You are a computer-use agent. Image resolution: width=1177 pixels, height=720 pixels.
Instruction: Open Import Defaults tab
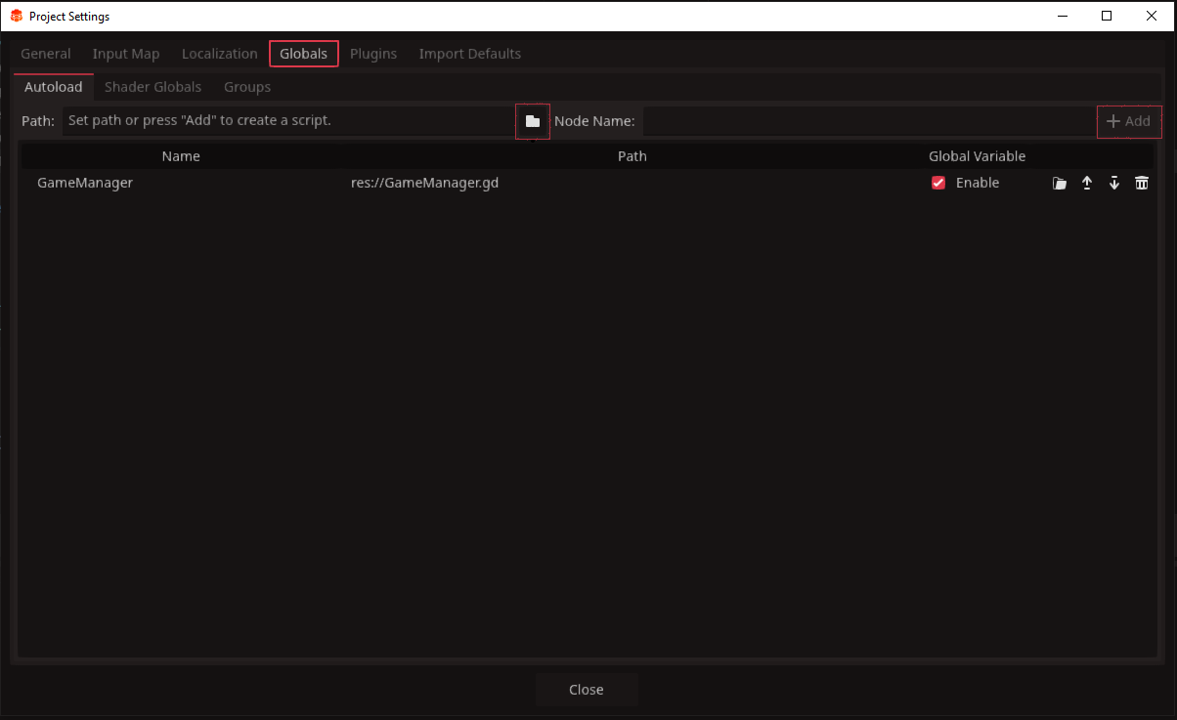click(470, 54)
